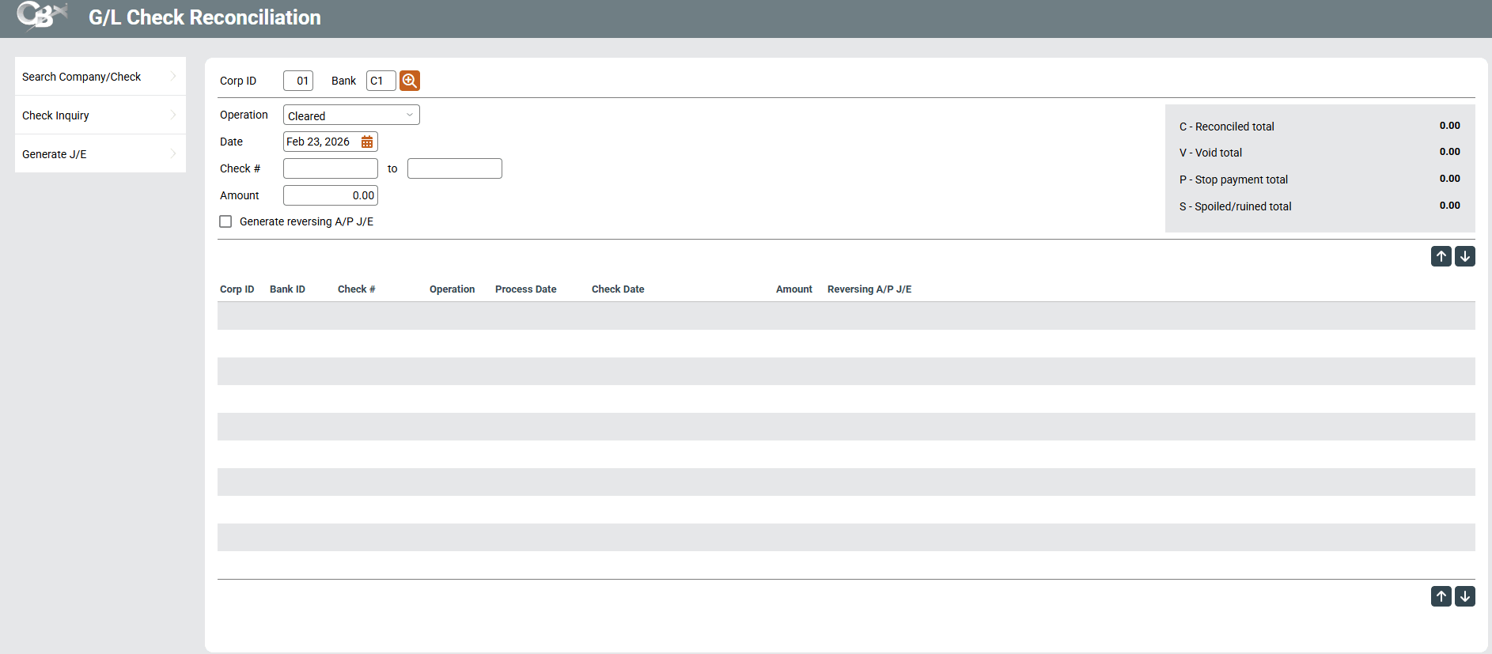
Task: Expand Search Company/Check chevron arrow
Action: 173,76
